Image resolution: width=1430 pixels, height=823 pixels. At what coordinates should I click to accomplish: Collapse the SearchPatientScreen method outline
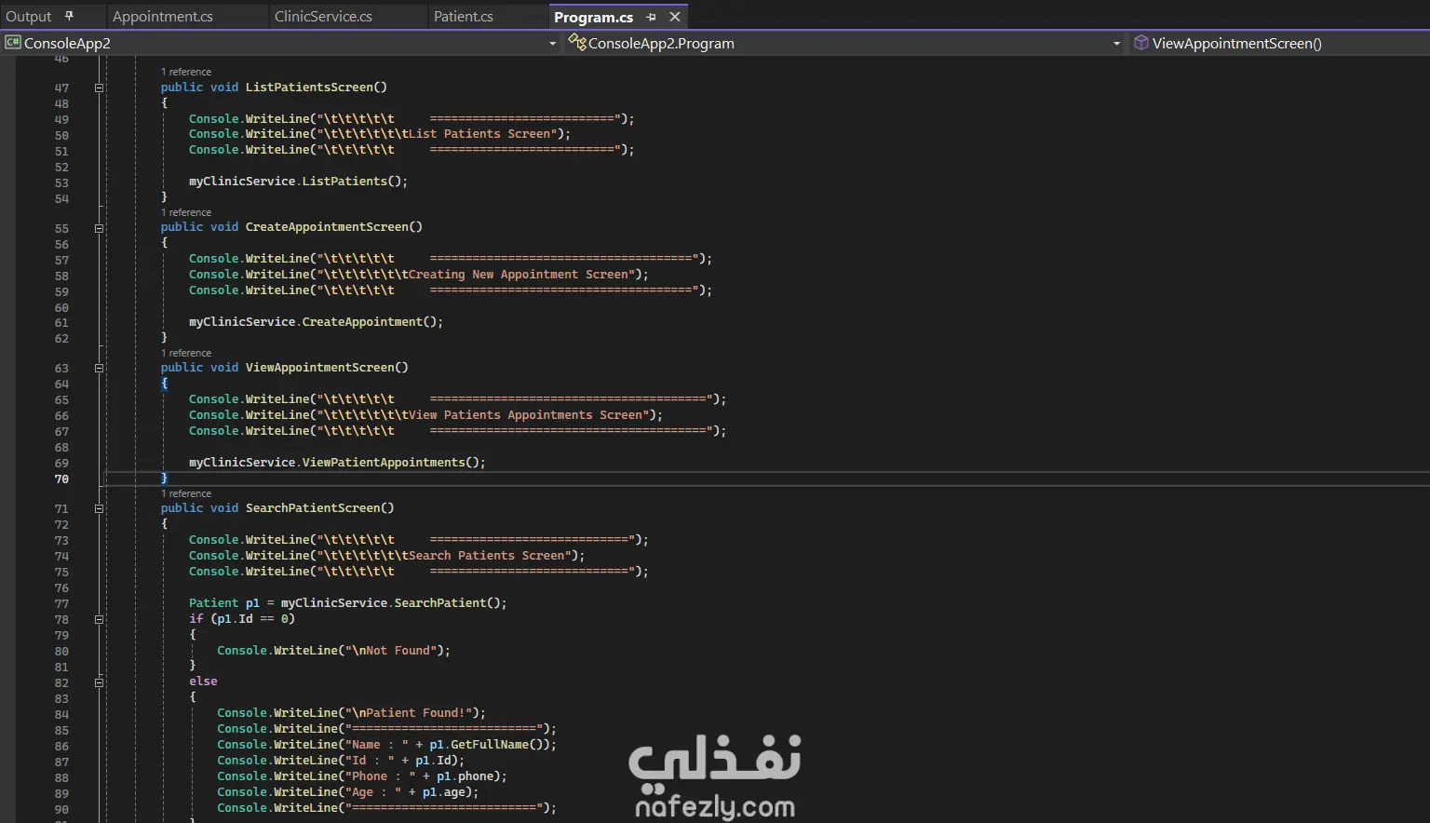(x=99, y=508)
